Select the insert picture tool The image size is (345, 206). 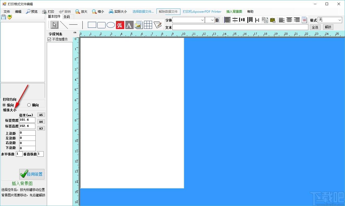click(139, 25)
